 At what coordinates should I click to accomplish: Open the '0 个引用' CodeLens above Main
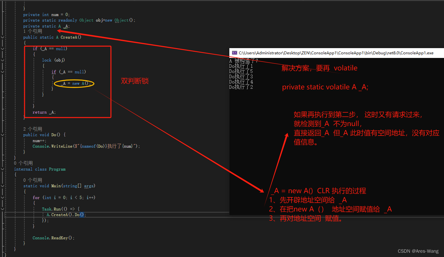32,180
